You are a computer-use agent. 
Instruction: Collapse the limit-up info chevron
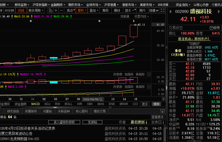click(x=194, y=44)
